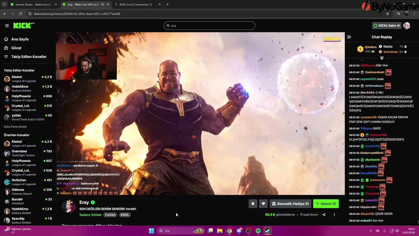419x236 pixels.
Task: Expand the gift leaderboard chevron
Action: [382, 58]
